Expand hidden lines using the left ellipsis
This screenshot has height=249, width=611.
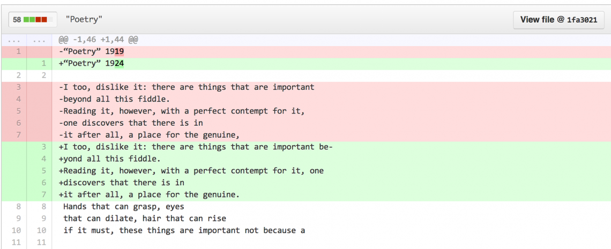[x=14, y=40]
